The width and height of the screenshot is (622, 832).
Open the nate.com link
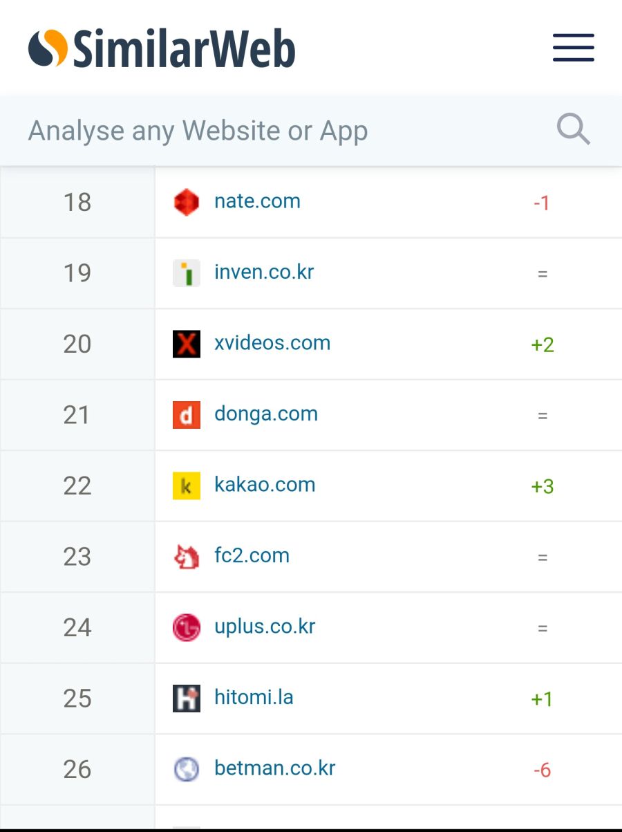[257, 201]
